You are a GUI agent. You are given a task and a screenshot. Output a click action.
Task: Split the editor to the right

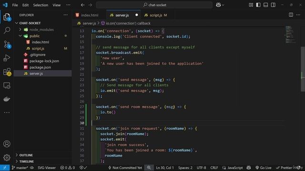point(291,15)
